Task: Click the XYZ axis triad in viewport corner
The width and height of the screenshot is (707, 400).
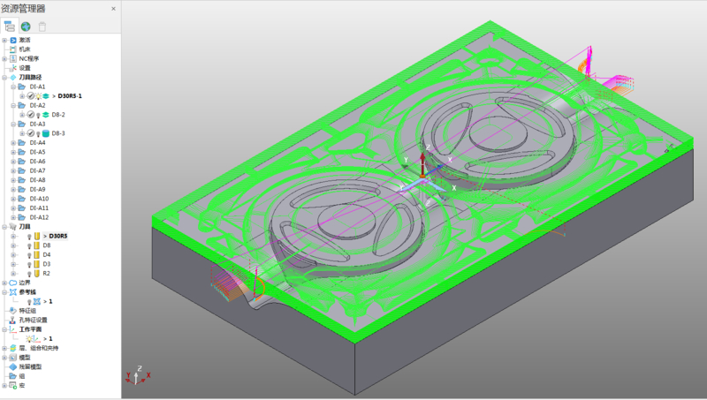Action: (138, 375)
